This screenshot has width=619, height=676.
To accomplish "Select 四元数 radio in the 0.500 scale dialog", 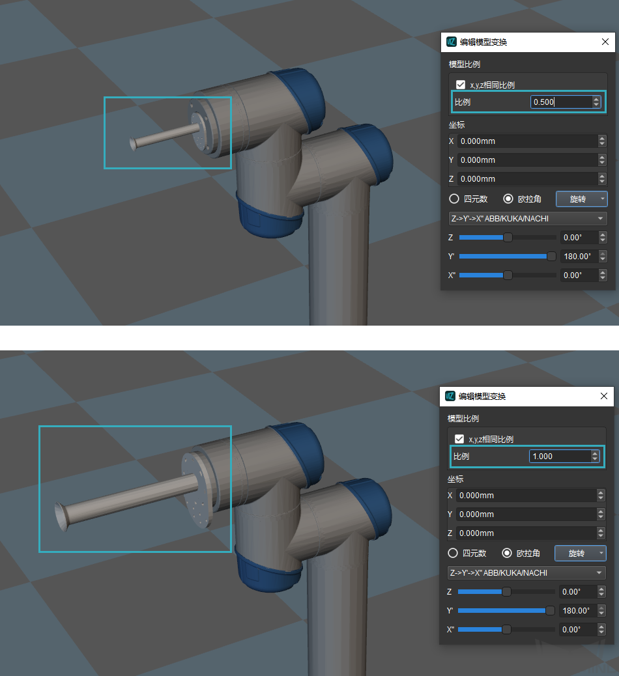I will point(453,199).
